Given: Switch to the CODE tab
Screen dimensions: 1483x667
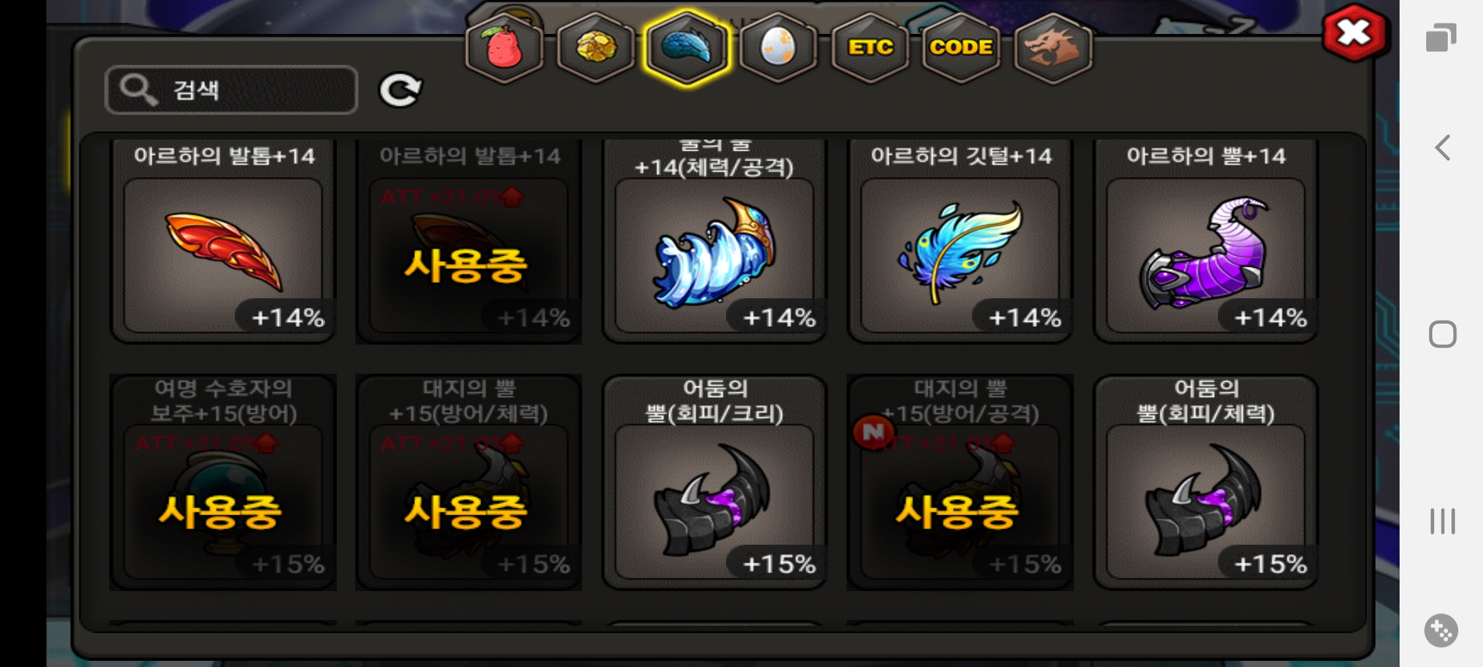Looking at the screenshot, I should [x=961, y=48].
